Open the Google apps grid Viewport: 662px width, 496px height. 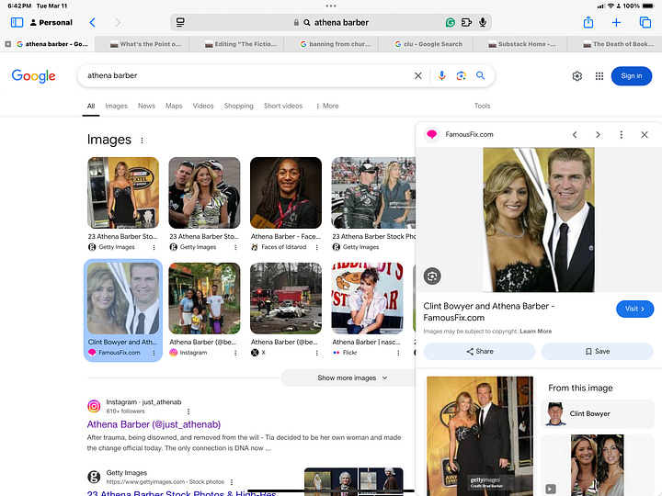pyautogui.click(x=599, y=76)
